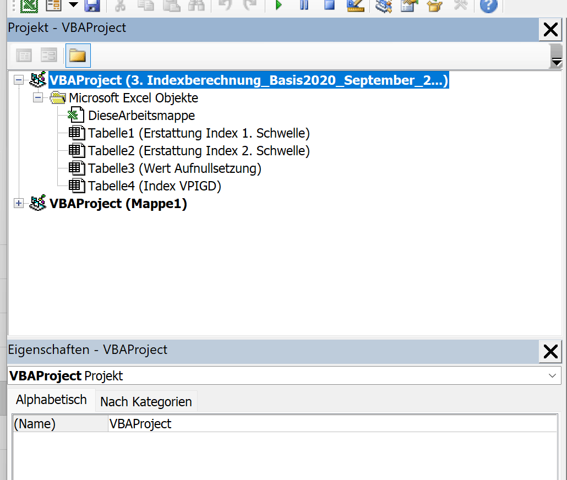Select DieseArbeitsmappe in project tree

point(141,116)
